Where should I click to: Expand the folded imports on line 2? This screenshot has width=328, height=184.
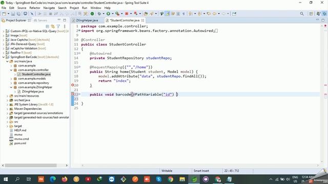(x=79, y=31)
